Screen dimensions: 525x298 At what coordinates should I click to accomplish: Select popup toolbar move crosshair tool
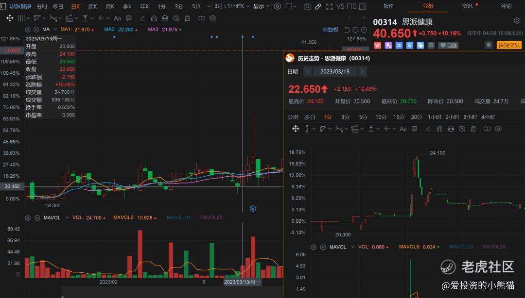tap(296, 129)
